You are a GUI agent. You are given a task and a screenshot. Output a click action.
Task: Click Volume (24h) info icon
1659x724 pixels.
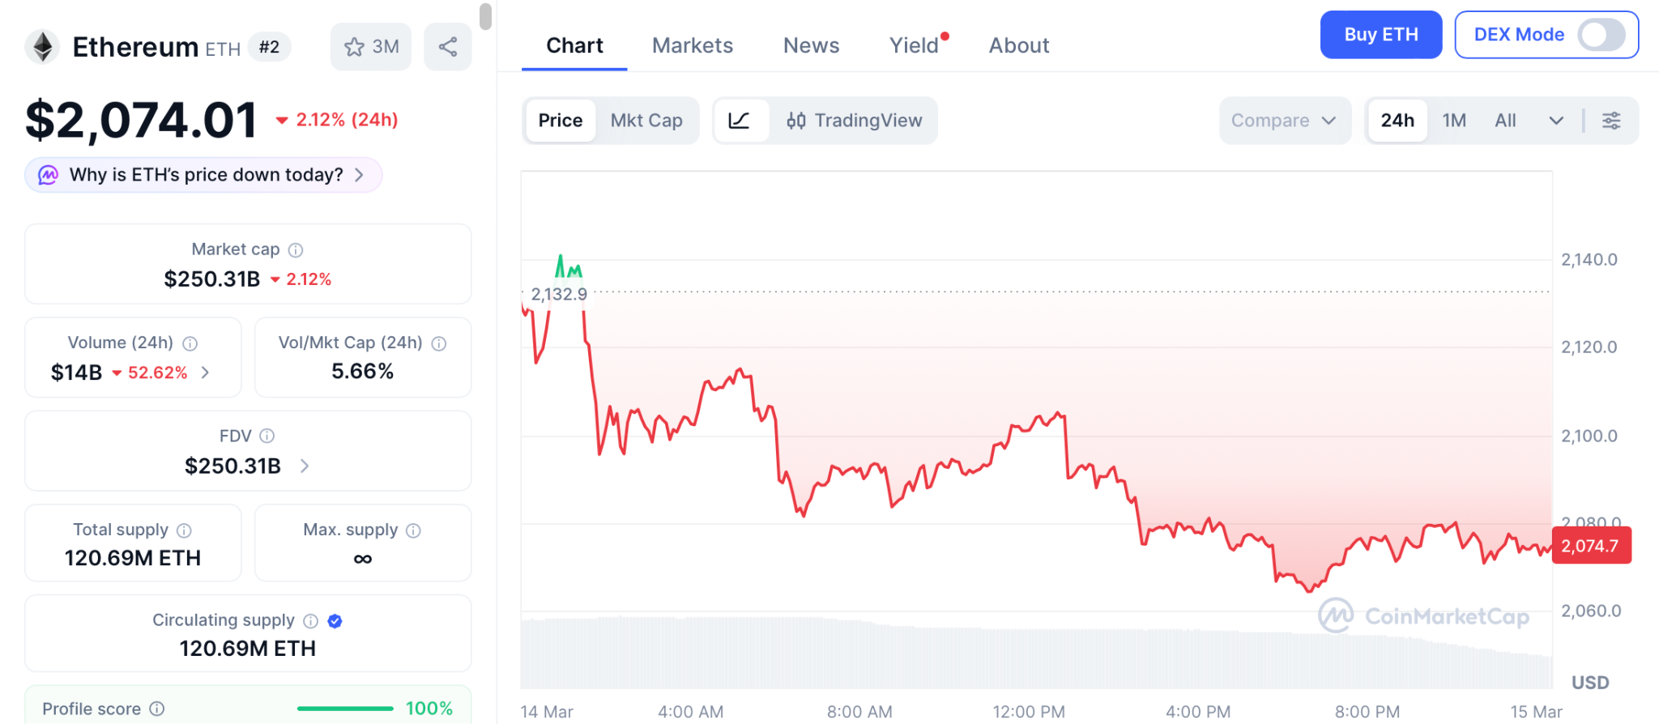(x=190, y=343)
